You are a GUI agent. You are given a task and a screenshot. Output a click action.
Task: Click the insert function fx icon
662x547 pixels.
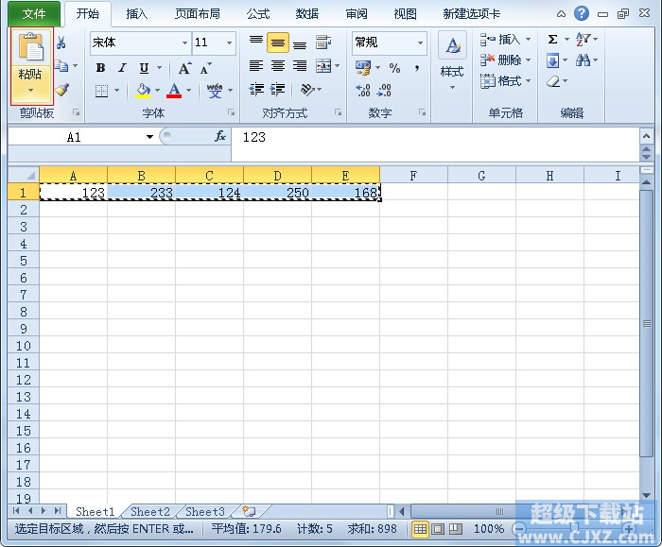click(x=220, y=137)
